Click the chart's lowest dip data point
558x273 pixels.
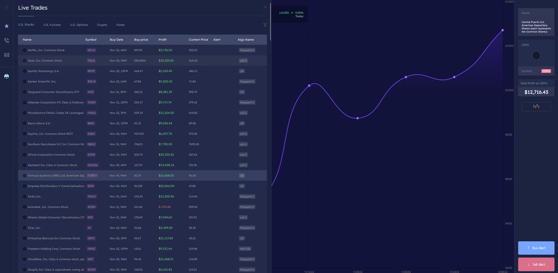[x=357, y=118]
